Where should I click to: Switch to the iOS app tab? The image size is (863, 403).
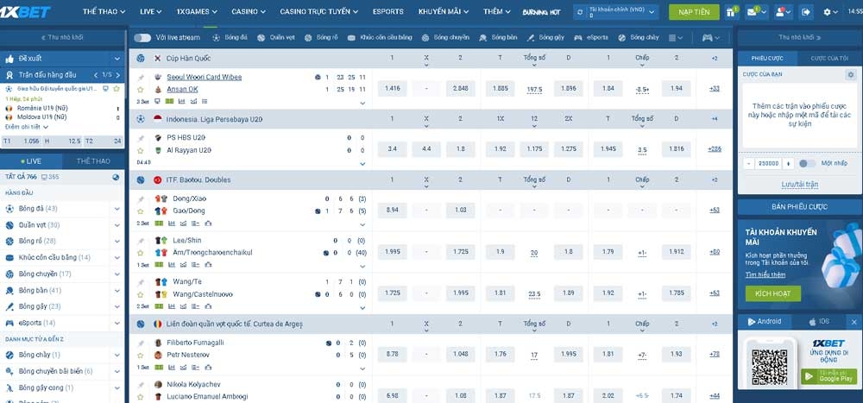(x=819, y=322)
